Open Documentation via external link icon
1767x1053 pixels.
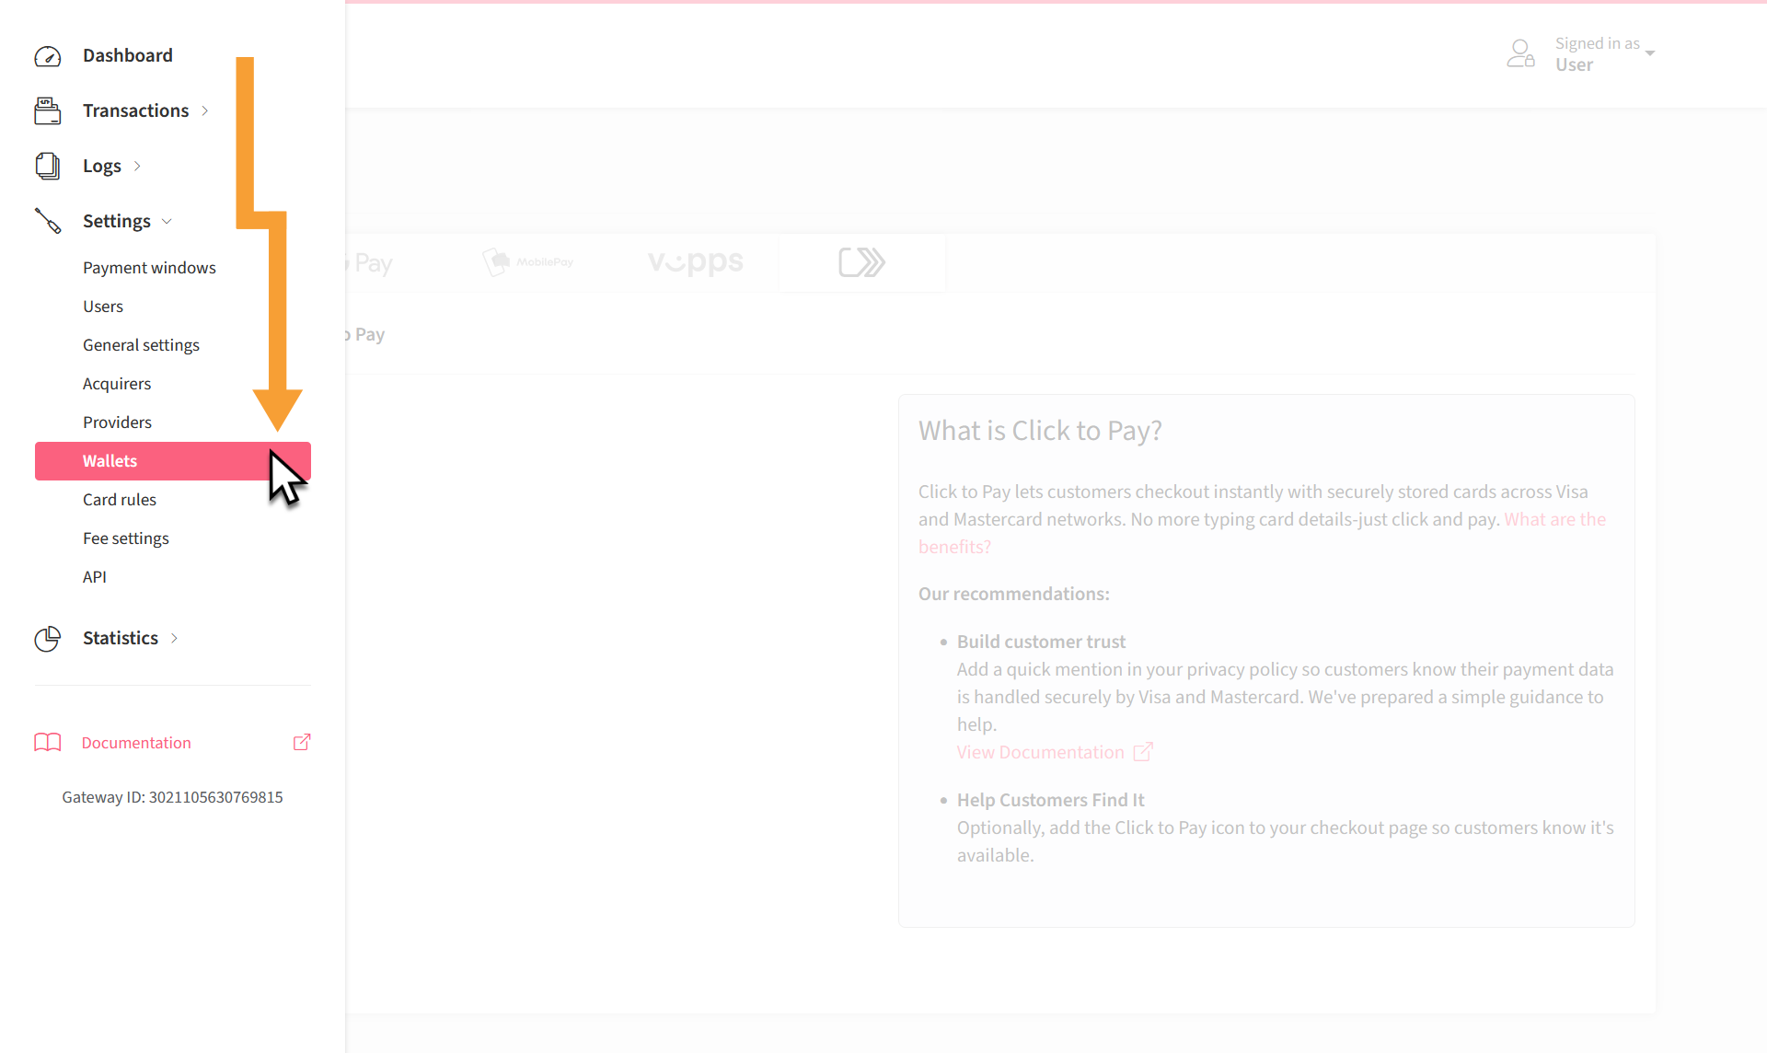(301, 742)
